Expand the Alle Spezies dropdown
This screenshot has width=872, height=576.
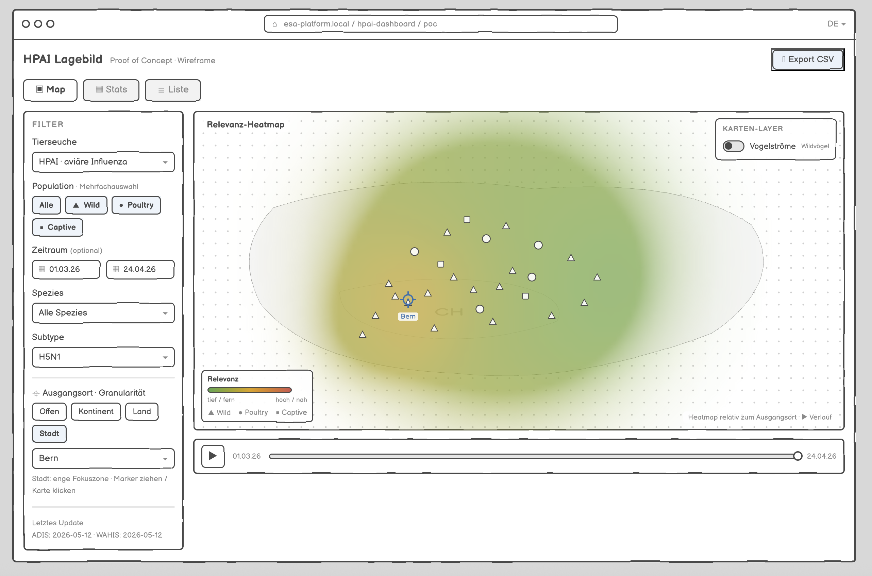click(x=103, y=312)
